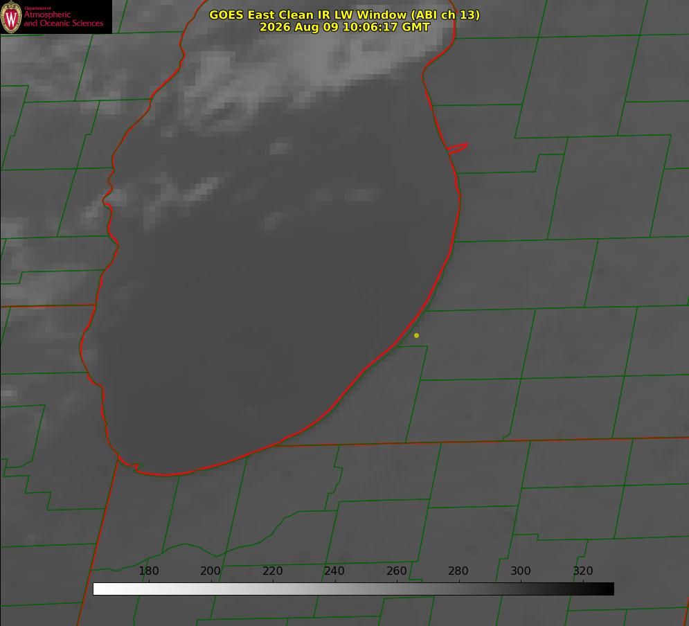This screenshot has width=689, height=626.
Task: Click the 300 colorbar tick label
Action: [521, 571]
